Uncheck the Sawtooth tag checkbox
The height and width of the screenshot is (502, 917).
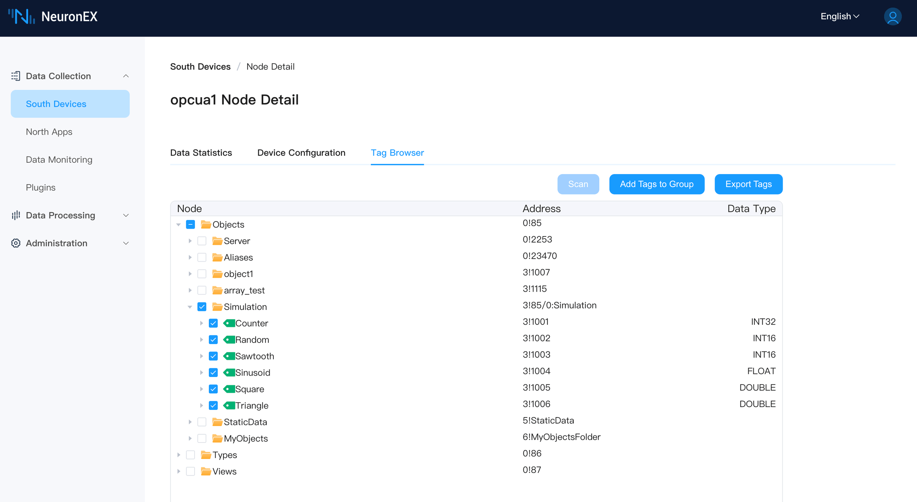(213, 356)
